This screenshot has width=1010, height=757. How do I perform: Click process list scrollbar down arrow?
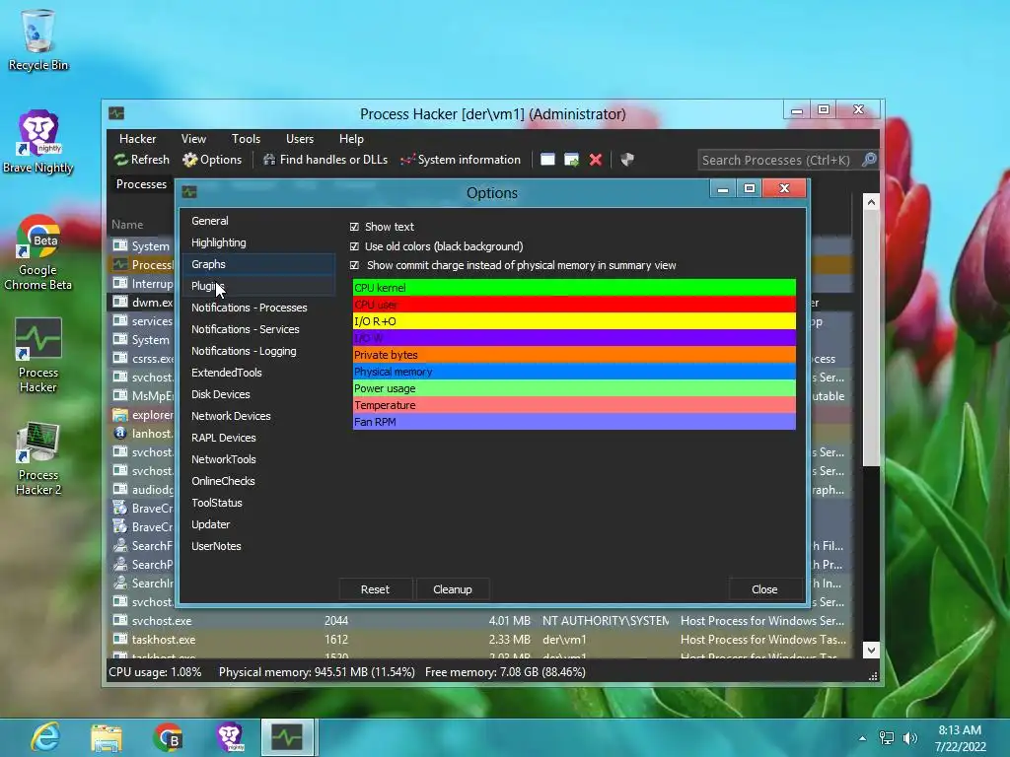[871, 650]
